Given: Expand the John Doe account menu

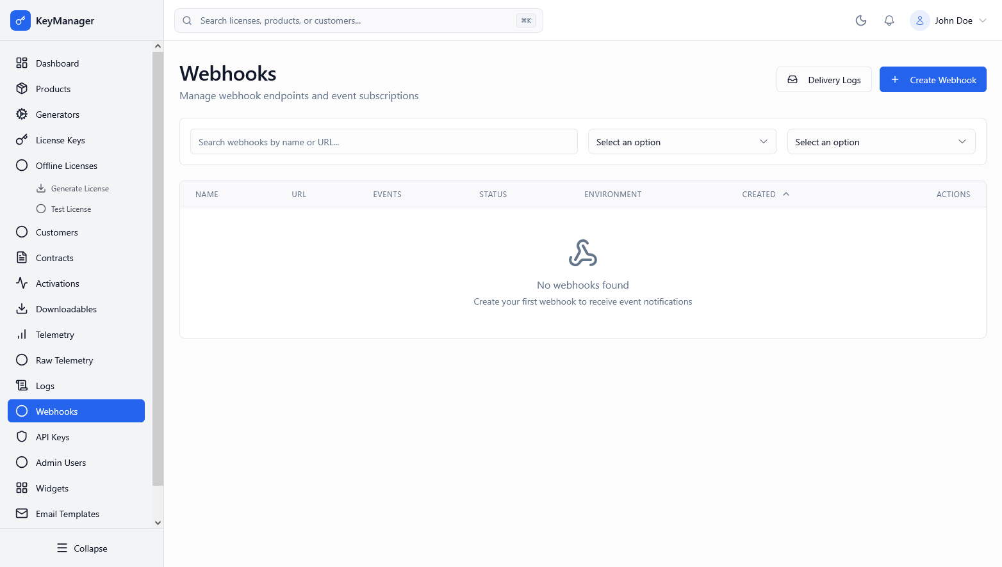Looking at the screenshot, I should (x=950, y=20).
